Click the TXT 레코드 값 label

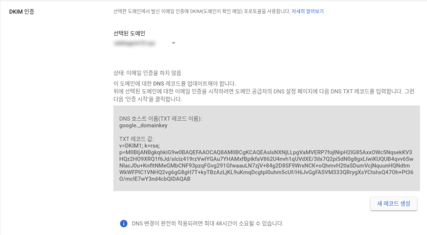136,138
